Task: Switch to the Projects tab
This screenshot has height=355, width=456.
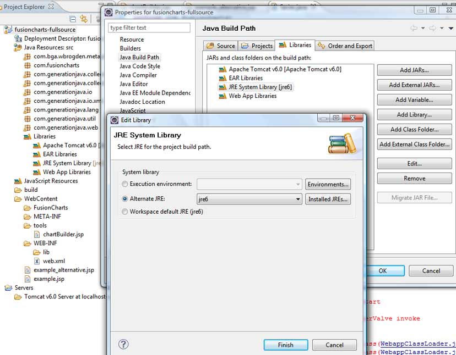Action: point(257,46)
